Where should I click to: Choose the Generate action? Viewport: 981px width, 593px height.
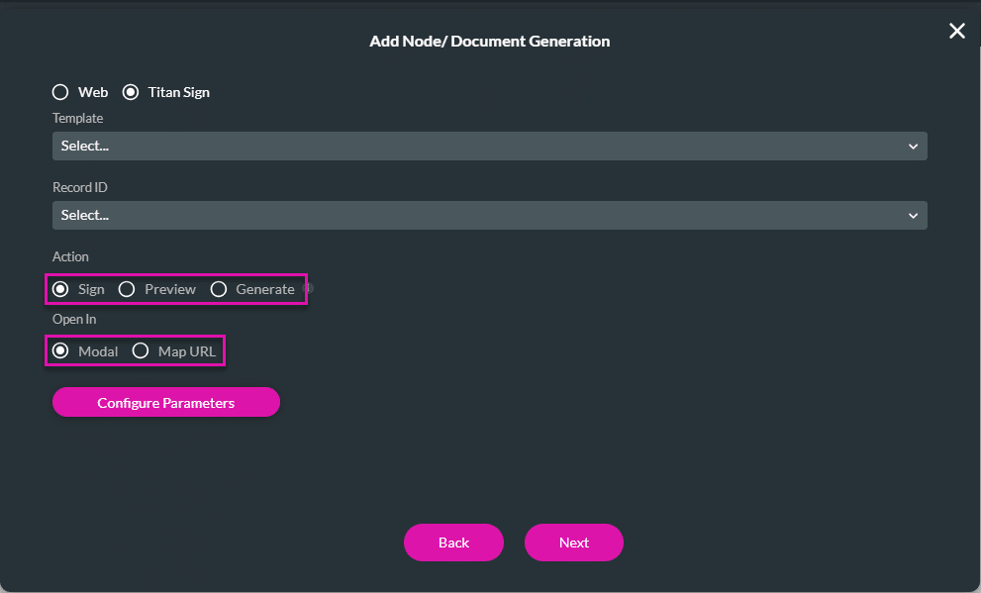coord(218,289)
